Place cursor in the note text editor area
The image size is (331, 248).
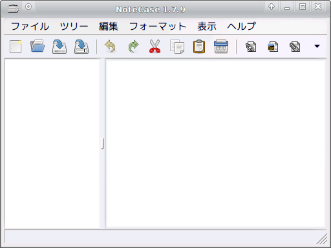(x=216, y=144)
